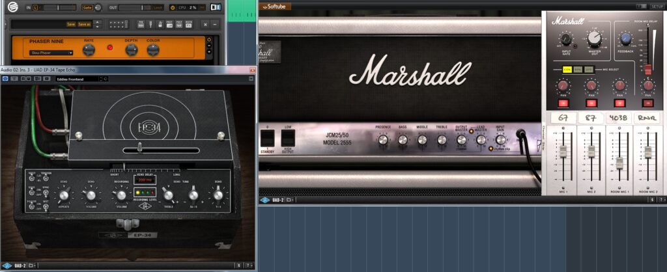Click the Guitar Rig logo icon
The image size is (667, 272).
click(13, 7)
